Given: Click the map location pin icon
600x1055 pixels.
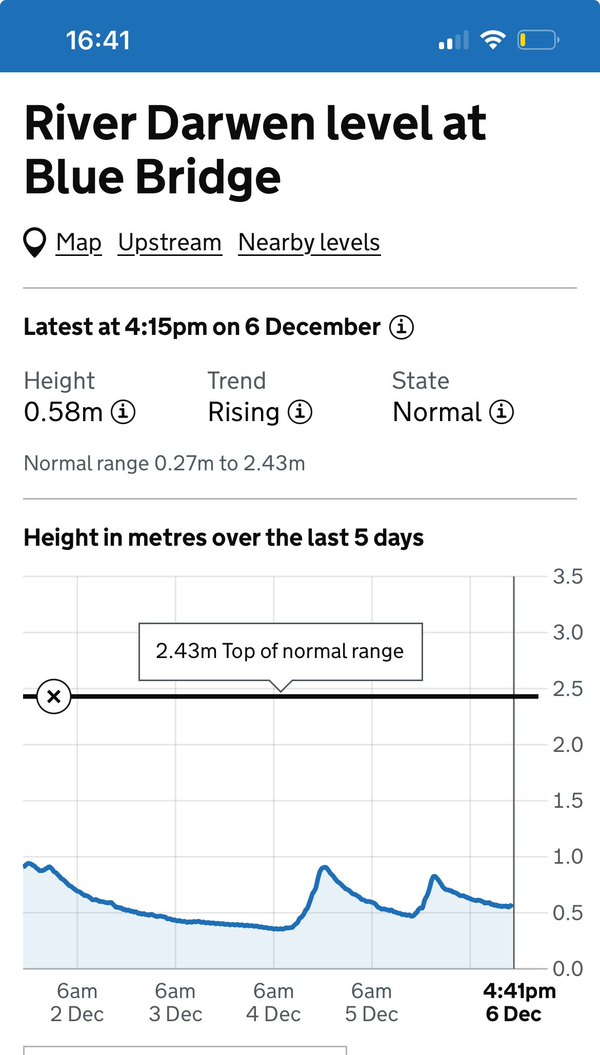Looking at the screenshot, I should point(35,243).
